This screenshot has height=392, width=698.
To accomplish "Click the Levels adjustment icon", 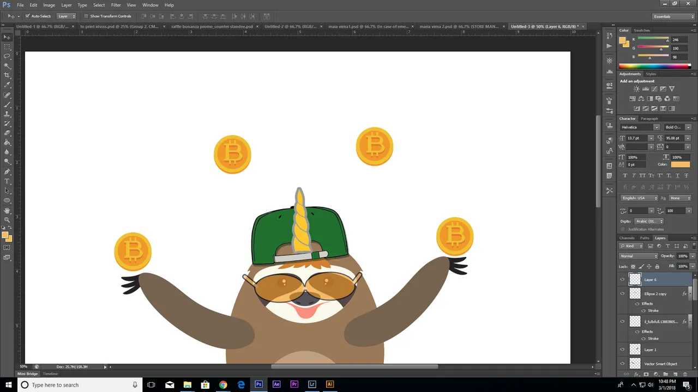I will pyautogui.click(x=645, y=89).
